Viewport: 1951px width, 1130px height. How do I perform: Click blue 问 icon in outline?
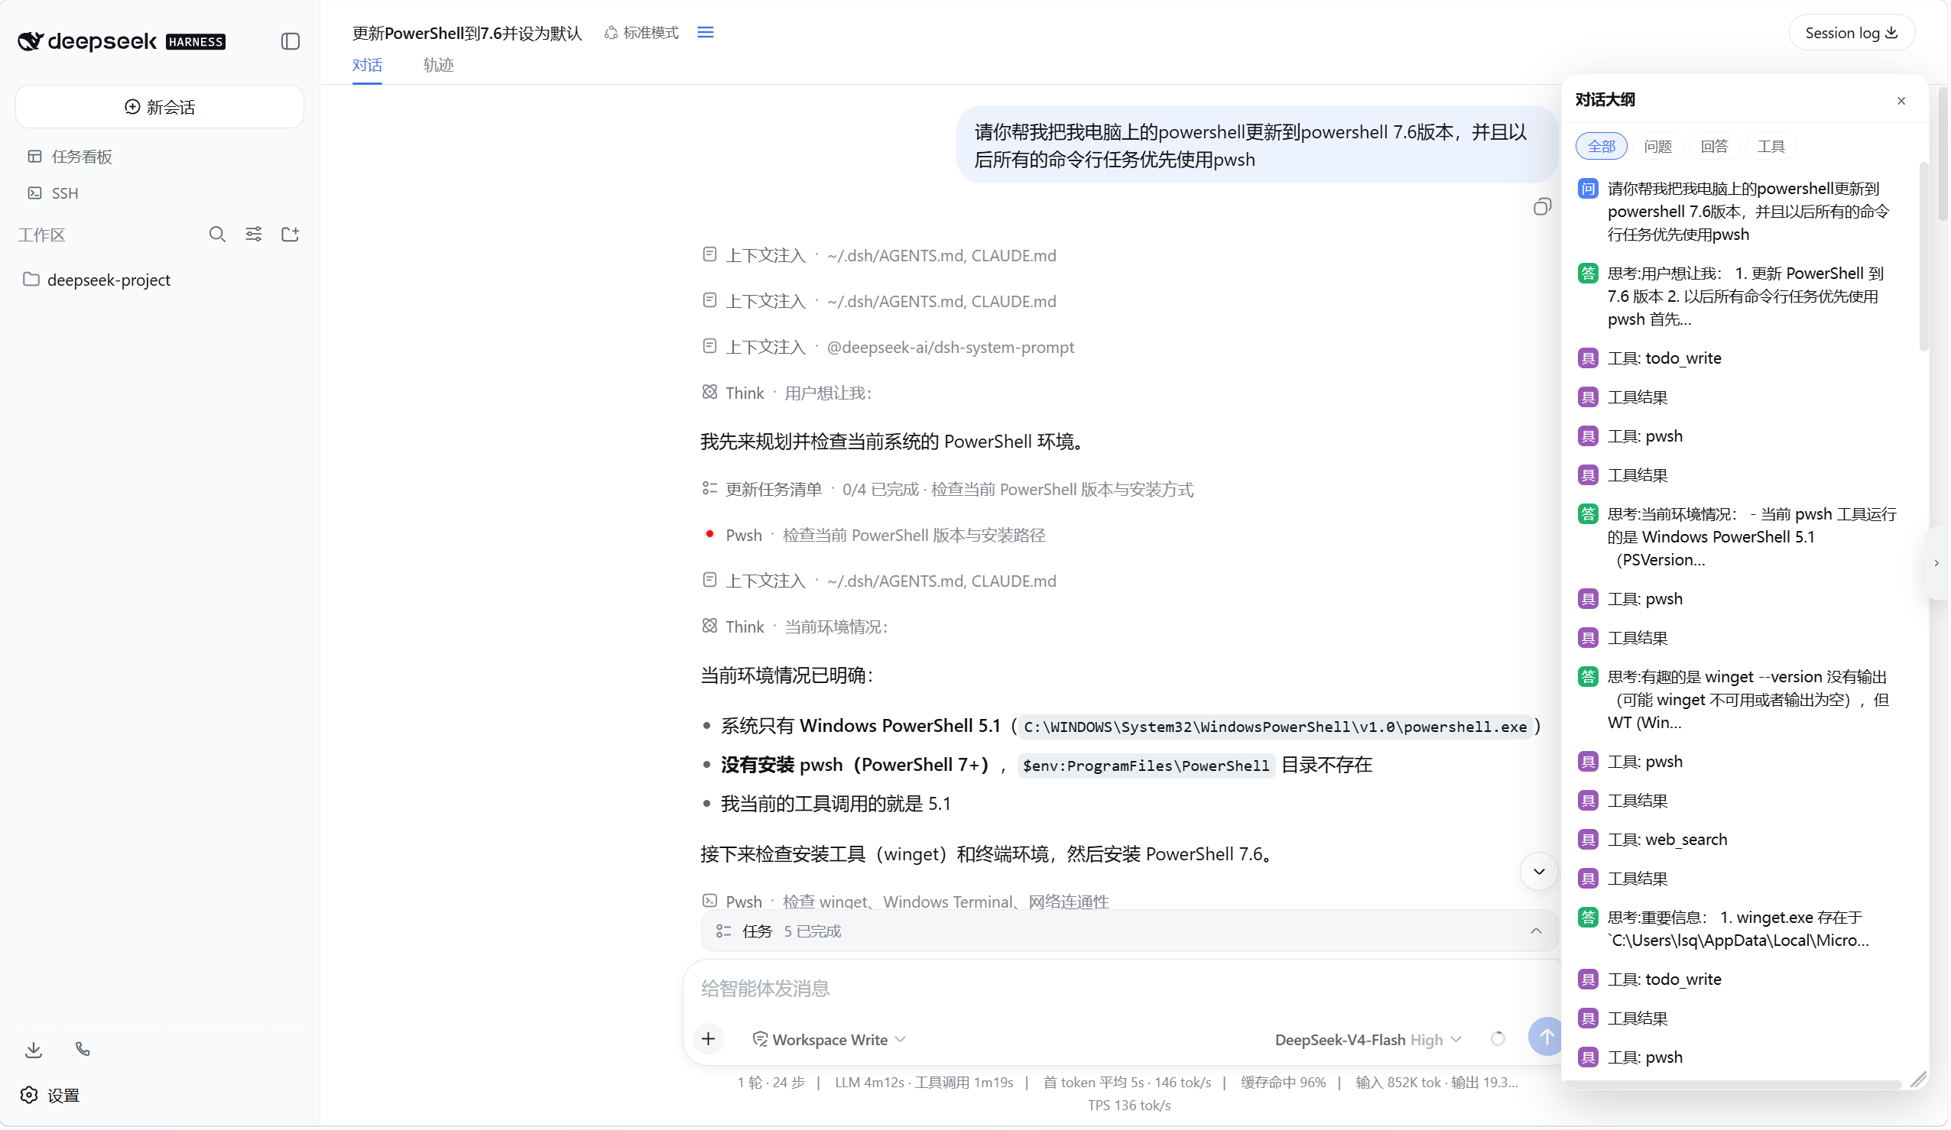(x=1588, y=189)
